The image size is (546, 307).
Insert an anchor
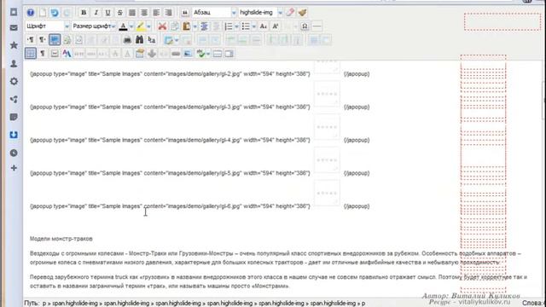[x=152, y=54]
